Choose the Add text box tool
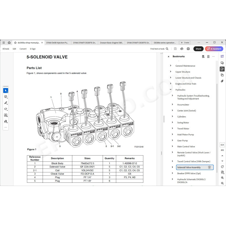The image size is (226, 226). 5,115
